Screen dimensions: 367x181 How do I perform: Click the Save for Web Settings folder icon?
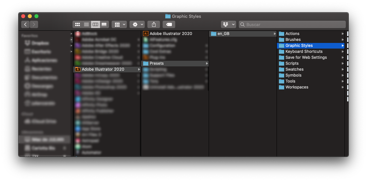pyautogui.click(x=281, y=57)
